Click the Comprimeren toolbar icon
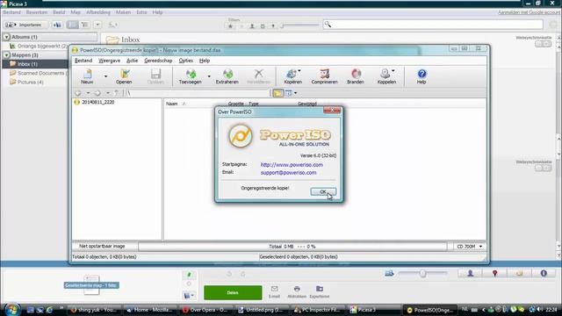Viewport: 562px width, 316px height. [x=324, y=76]
